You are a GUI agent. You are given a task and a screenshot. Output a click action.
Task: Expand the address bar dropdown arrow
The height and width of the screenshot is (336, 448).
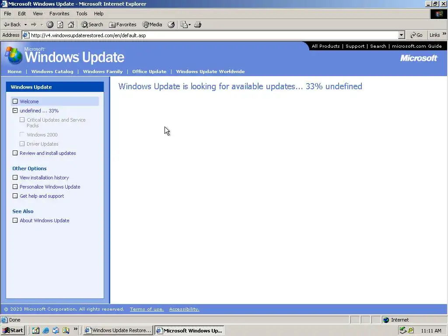tap(402, 35)
